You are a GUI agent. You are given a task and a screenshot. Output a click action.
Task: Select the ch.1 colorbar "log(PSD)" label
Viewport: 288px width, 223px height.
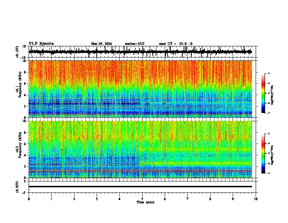pyautogui.click(x=272, y=95)
